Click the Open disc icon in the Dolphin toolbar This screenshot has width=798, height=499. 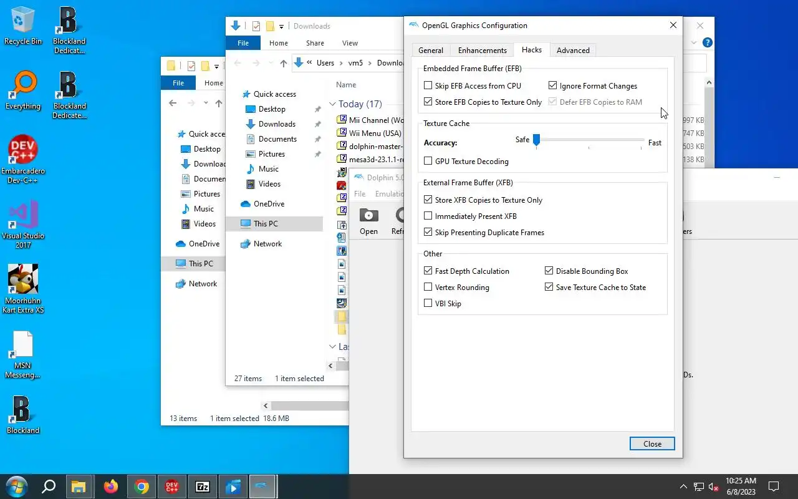368,221
